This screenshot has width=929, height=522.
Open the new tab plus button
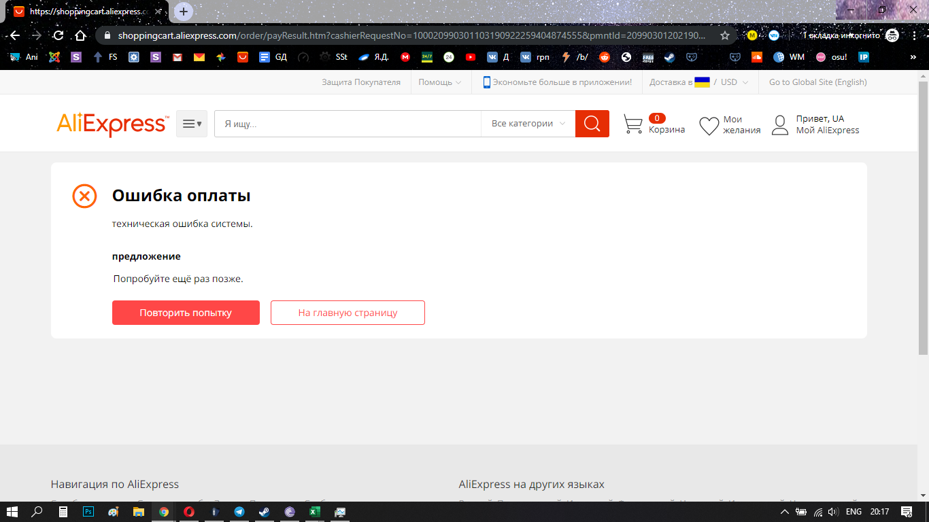point(184,11)
